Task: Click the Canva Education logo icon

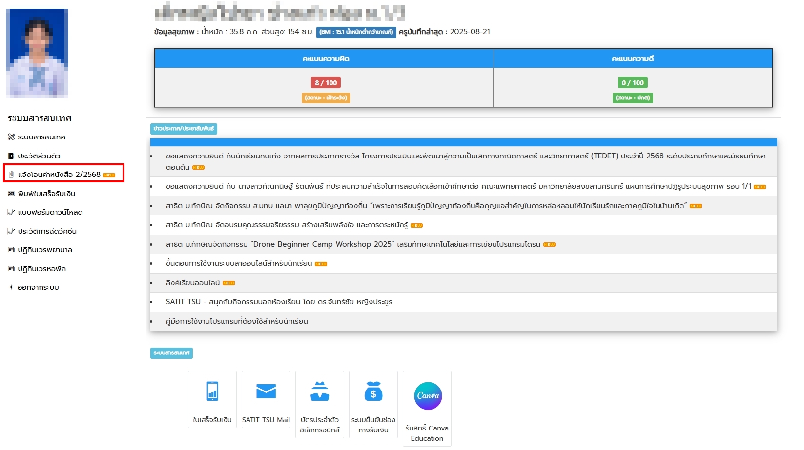Action: (x=428, y=396)
